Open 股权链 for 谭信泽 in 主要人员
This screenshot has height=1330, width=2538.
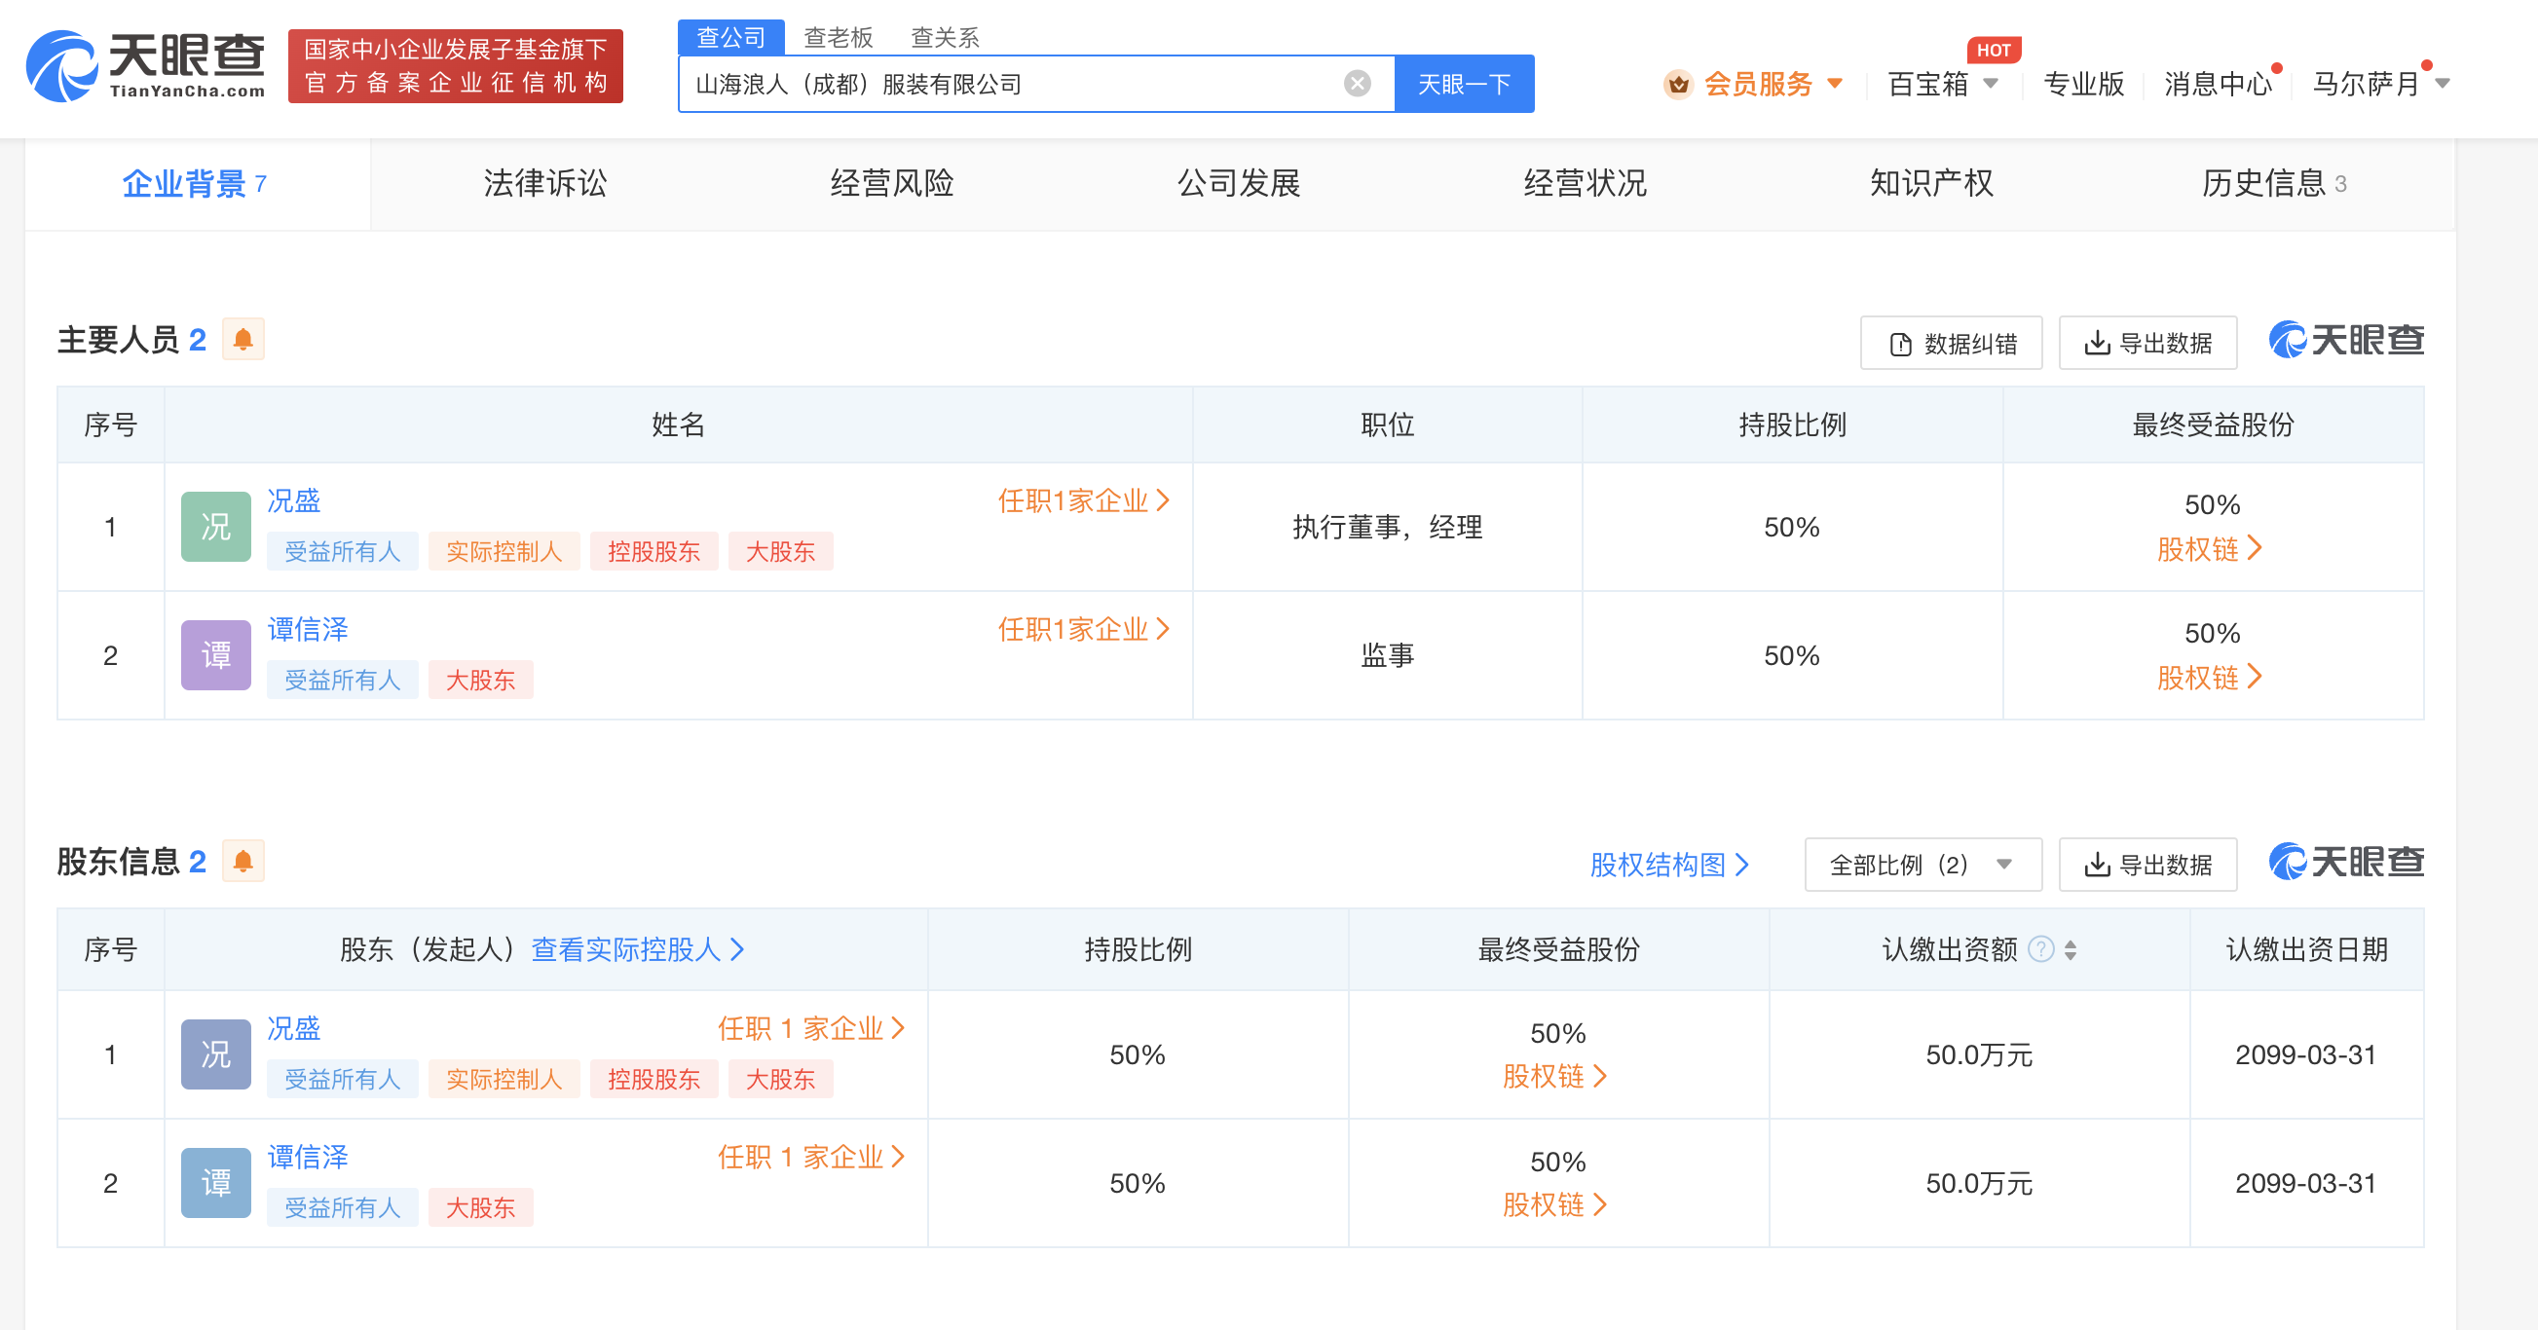point(2209,677)
